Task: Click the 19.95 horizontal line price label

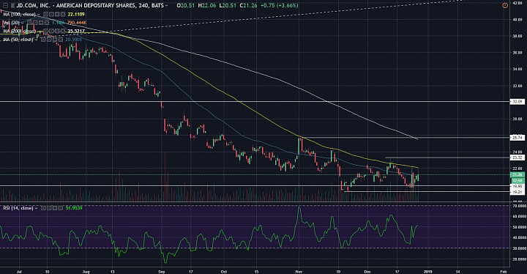Action: coord(517,186)
